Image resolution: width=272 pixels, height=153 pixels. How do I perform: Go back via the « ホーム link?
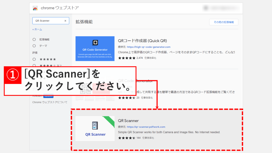pyautogui.click(x=37, y=29)
